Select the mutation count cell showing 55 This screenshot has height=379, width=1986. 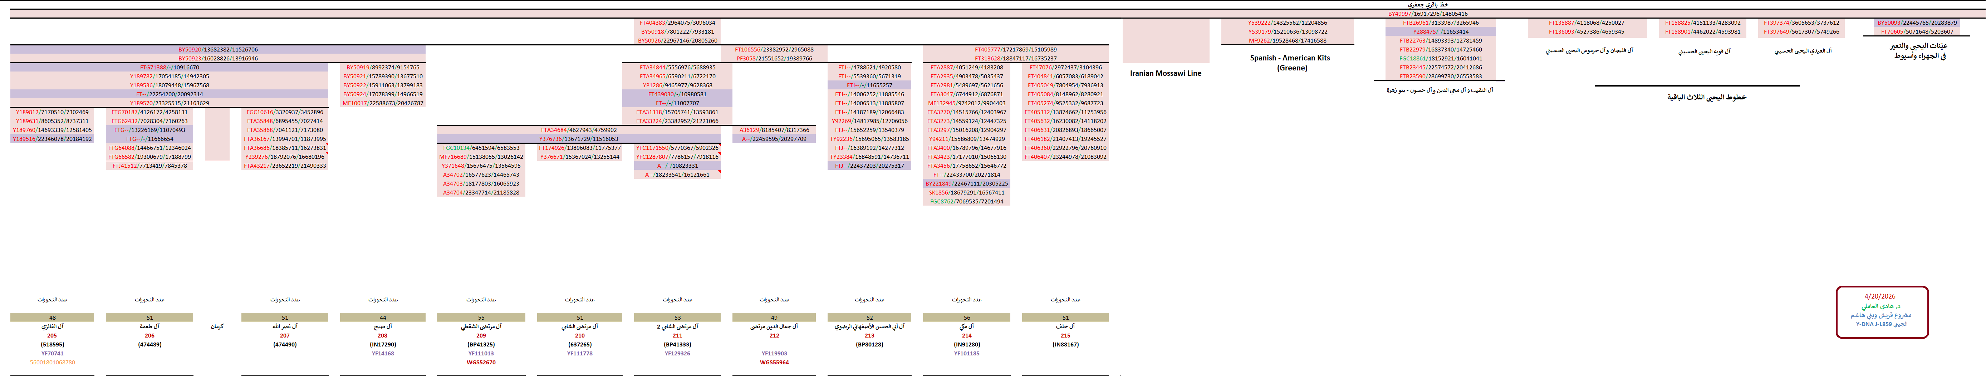[x=480, y=318]
